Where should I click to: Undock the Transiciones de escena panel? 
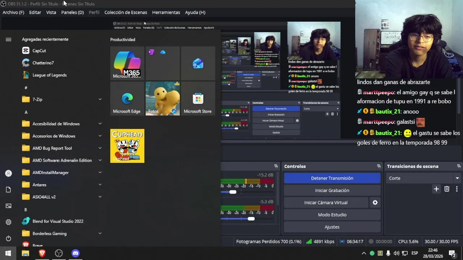[459, 166]
